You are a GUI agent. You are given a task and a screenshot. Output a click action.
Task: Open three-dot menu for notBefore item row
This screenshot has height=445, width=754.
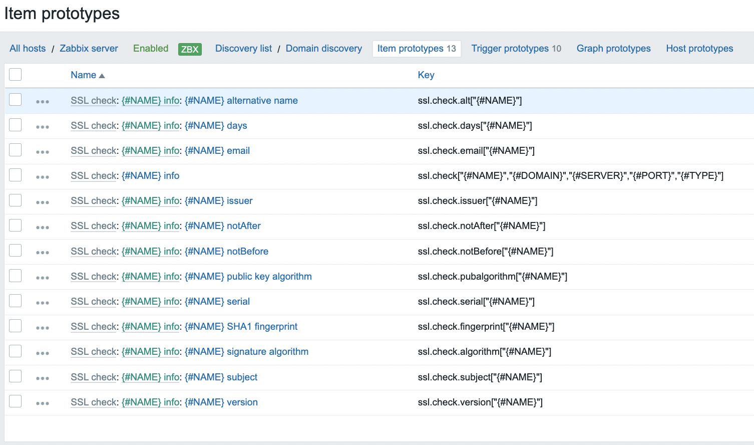[x=43, y=253]
